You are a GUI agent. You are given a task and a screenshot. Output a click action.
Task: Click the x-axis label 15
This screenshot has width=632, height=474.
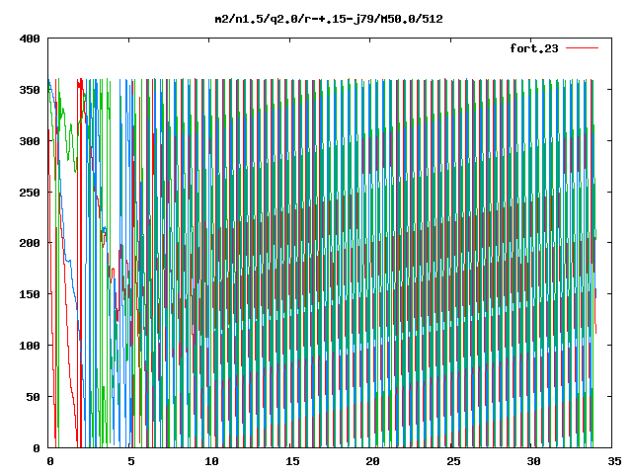tap(292, 461)
